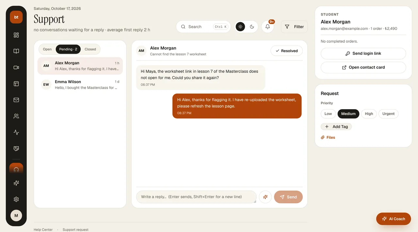Switch to the Closed conversations tab
The image size is (418, 232).
click(x=90, y=49)
